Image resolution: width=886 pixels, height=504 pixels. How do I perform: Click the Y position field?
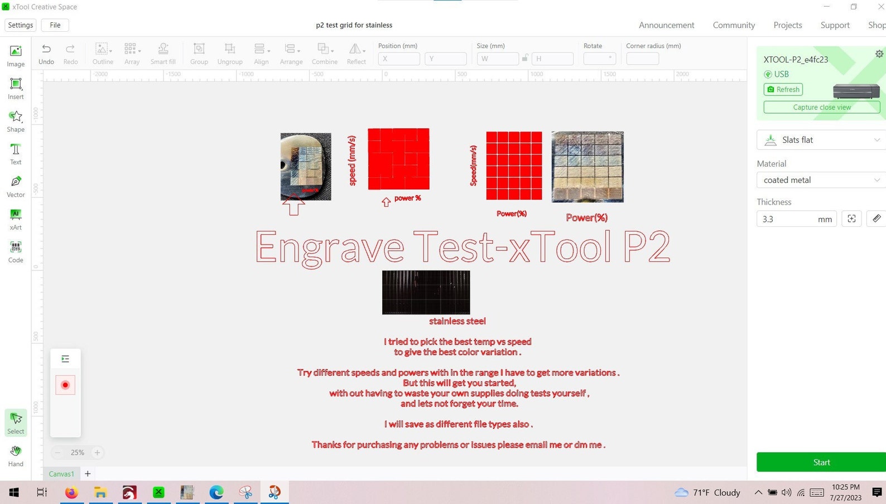445,59
